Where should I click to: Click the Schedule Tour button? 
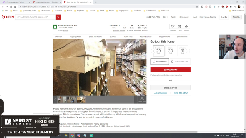(171, 69)
